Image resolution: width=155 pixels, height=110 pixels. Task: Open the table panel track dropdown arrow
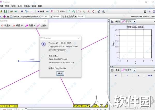coord(135,70)
